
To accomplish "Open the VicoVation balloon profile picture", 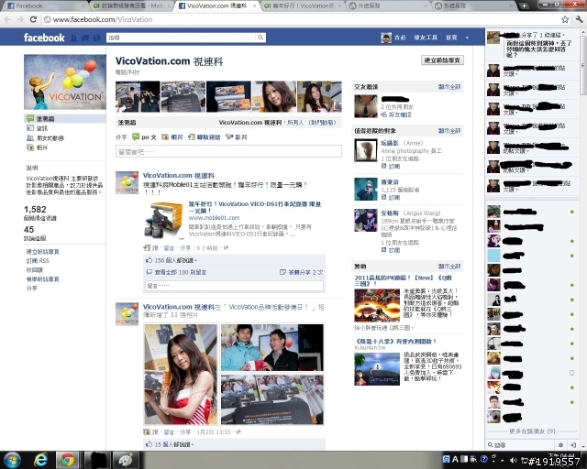I will [x=65, y=82].
